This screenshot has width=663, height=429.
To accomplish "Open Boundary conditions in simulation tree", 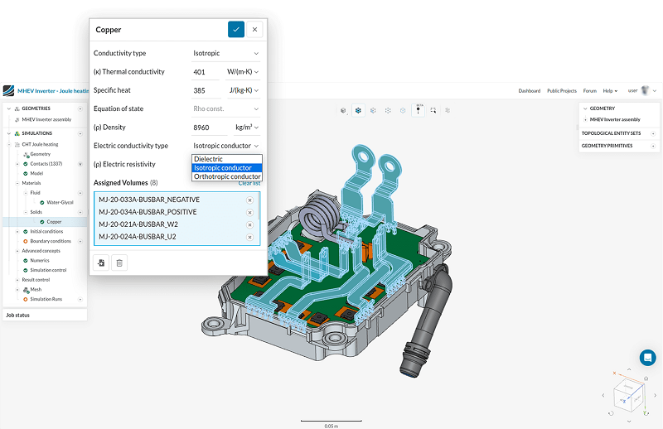I will [51, 241].
